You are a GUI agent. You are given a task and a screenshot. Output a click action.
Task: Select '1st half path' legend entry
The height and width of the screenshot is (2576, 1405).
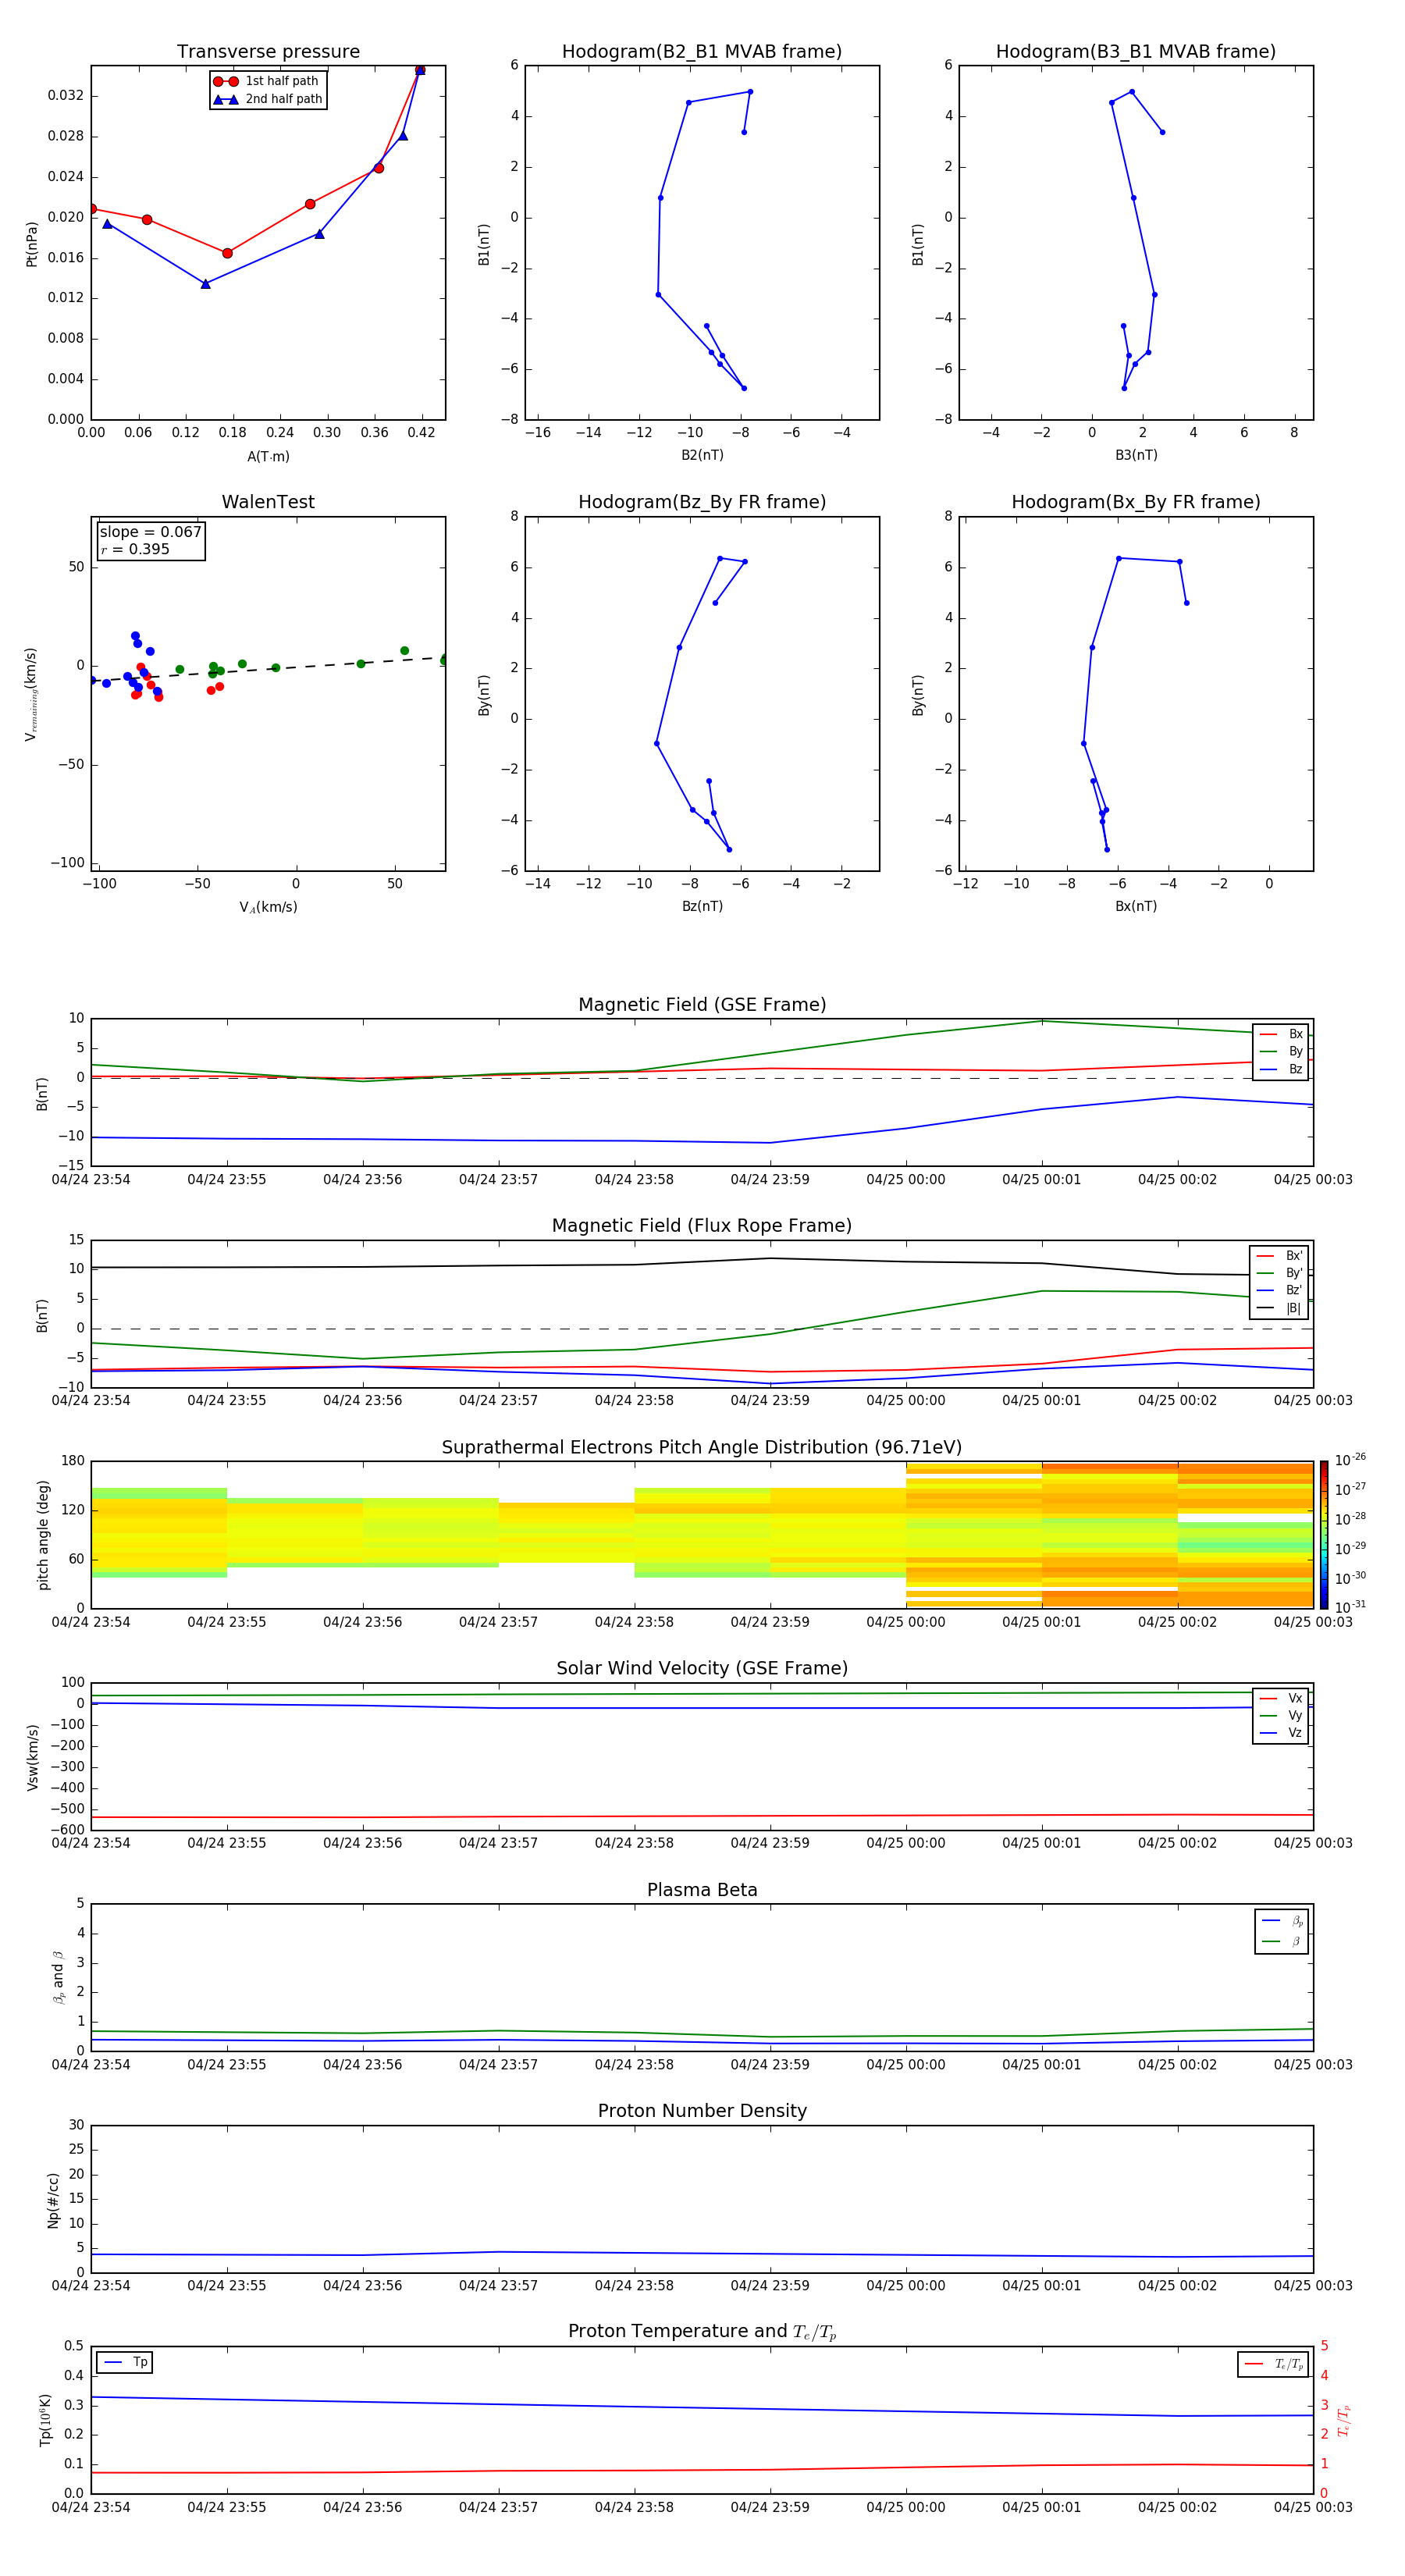coord(267,81)
